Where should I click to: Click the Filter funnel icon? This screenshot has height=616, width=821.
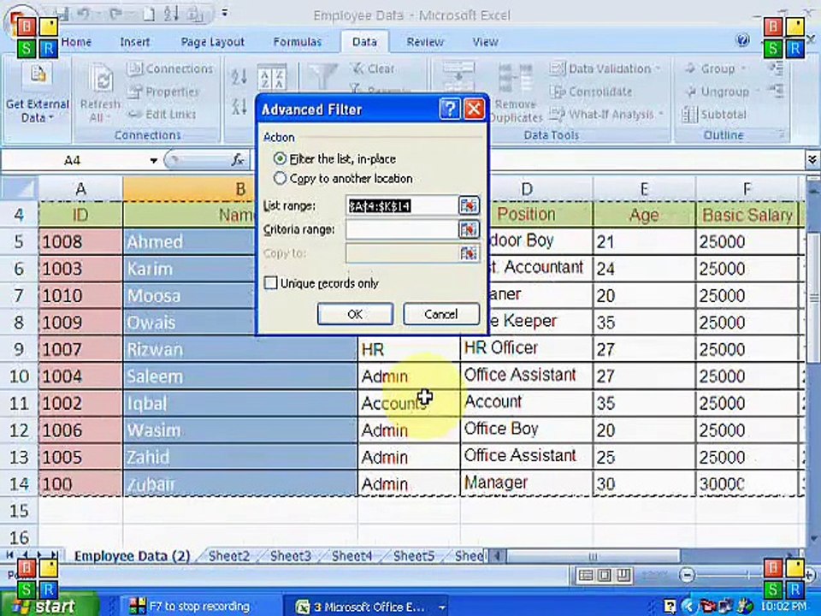click(323, 76)
